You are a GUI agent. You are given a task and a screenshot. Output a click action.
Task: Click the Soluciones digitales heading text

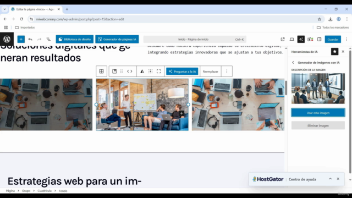point(65,52)
